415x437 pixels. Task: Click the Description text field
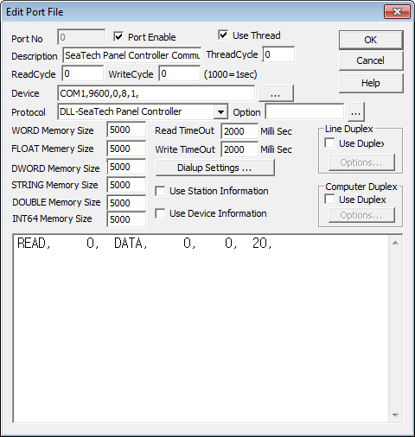coord(132,55)
